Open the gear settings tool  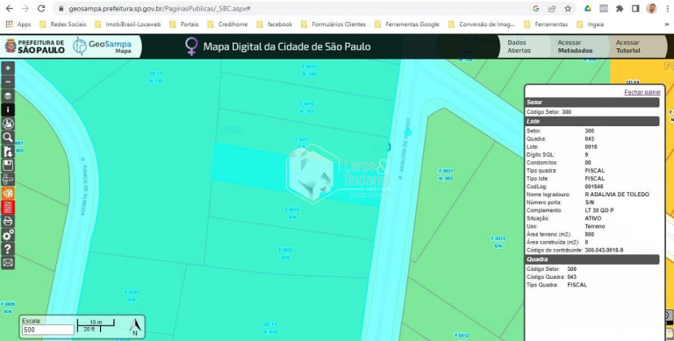coord(8,235)
